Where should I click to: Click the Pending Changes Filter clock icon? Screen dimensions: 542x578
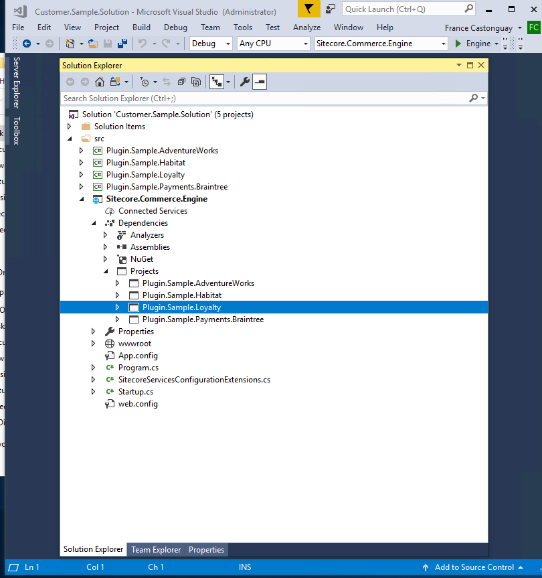coord(145,82)
